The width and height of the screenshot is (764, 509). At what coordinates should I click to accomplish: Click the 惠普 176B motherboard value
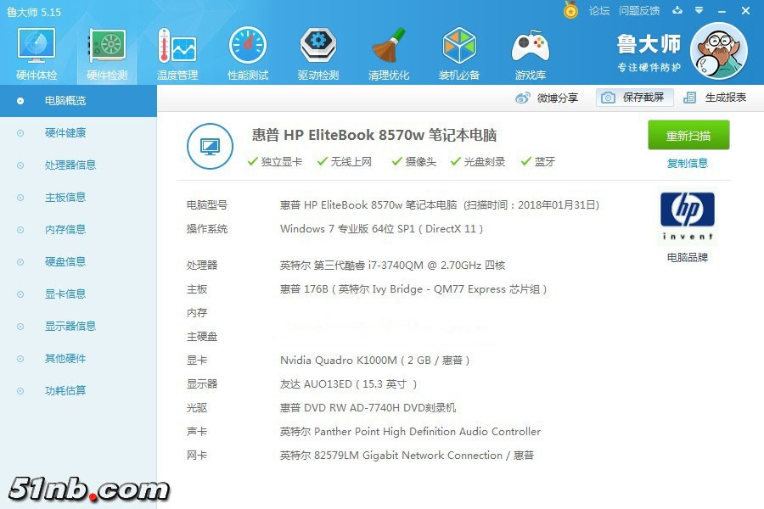[x=413, y=289]
